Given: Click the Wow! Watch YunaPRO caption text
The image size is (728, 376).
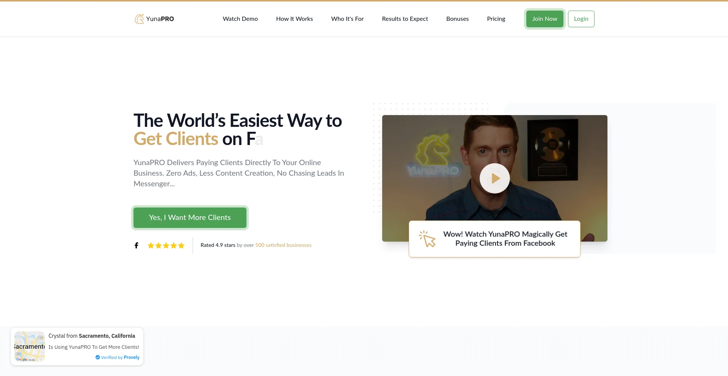Looking at the screenshot, I should [x=505, y=239].
